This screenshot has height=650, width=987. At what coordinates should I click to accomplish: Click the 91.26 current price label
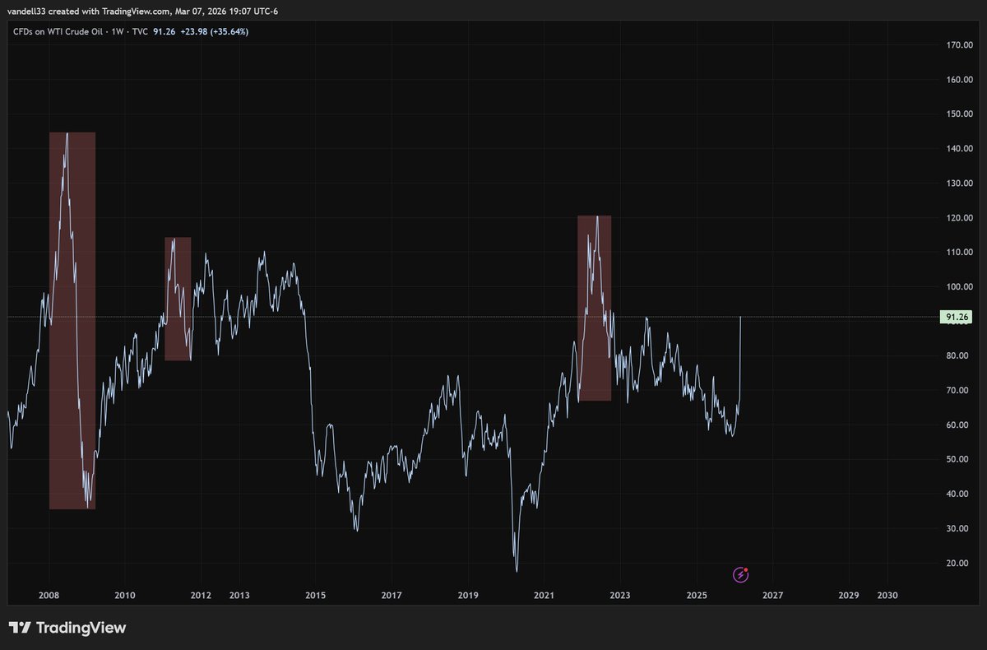pos(957,317)
